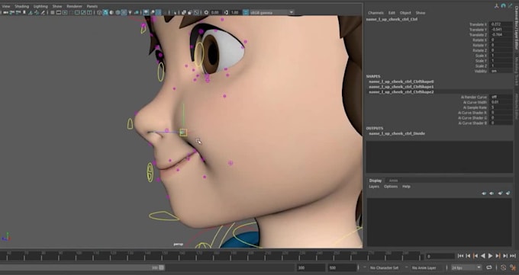Viewport: 519px width, 275px height.
Task: Click the Ai Render Curve off value
Action: (x=501, y=98)
